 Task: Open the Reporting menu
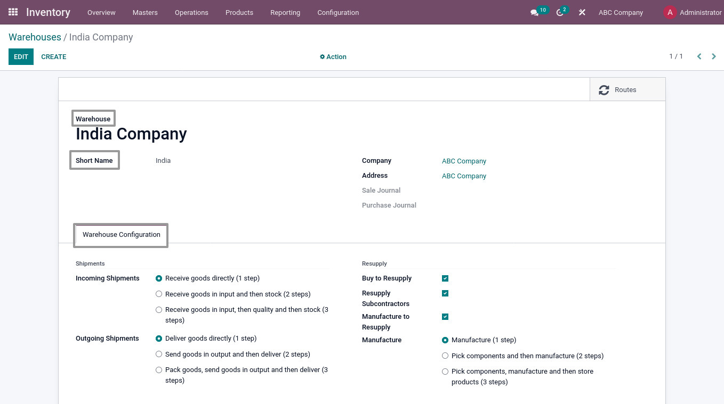click(x=285, y=12)
